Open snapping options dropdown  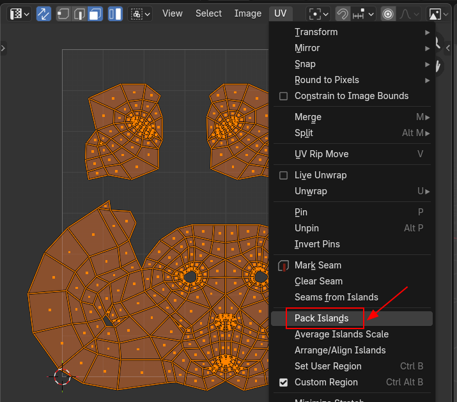point(363,13)
